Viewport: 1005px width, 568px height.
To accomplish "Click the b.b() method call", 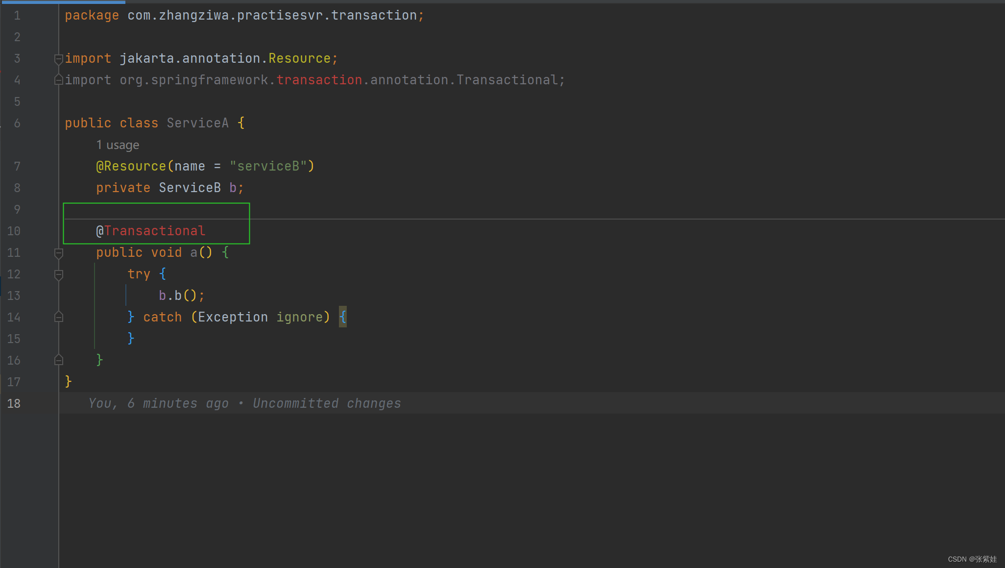I will [177, 296].
